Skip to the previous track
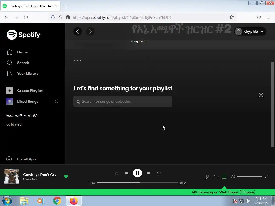This screenshot has width=275, height=206. [x=127, y=173]
